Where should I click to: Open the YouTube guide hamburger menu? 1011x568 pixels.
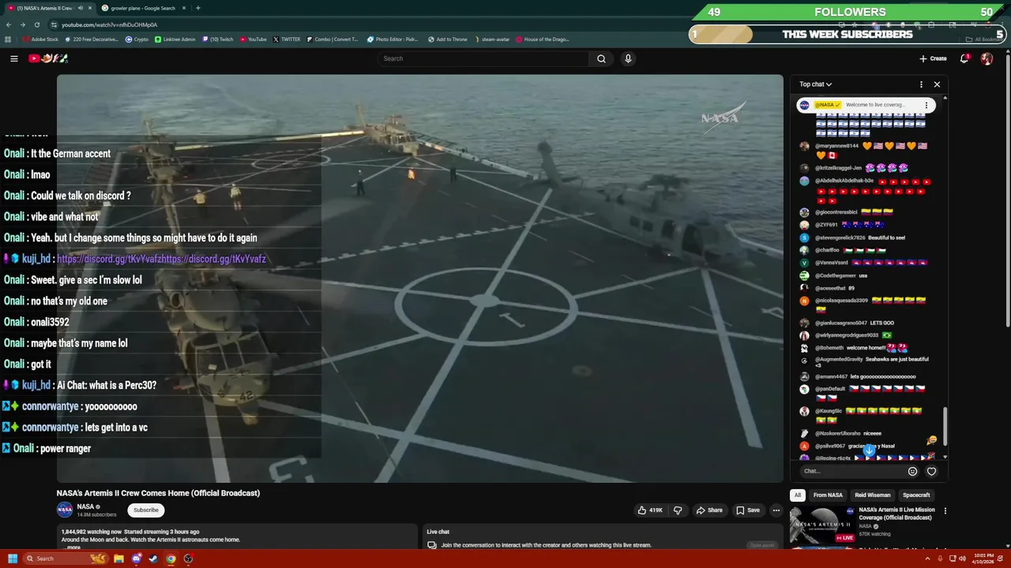[x=13, y=58]
